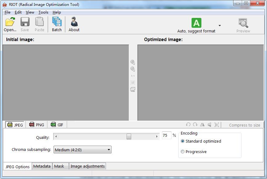
Task: Rotate image right with clockwise arrow
Action: (195, 125)
